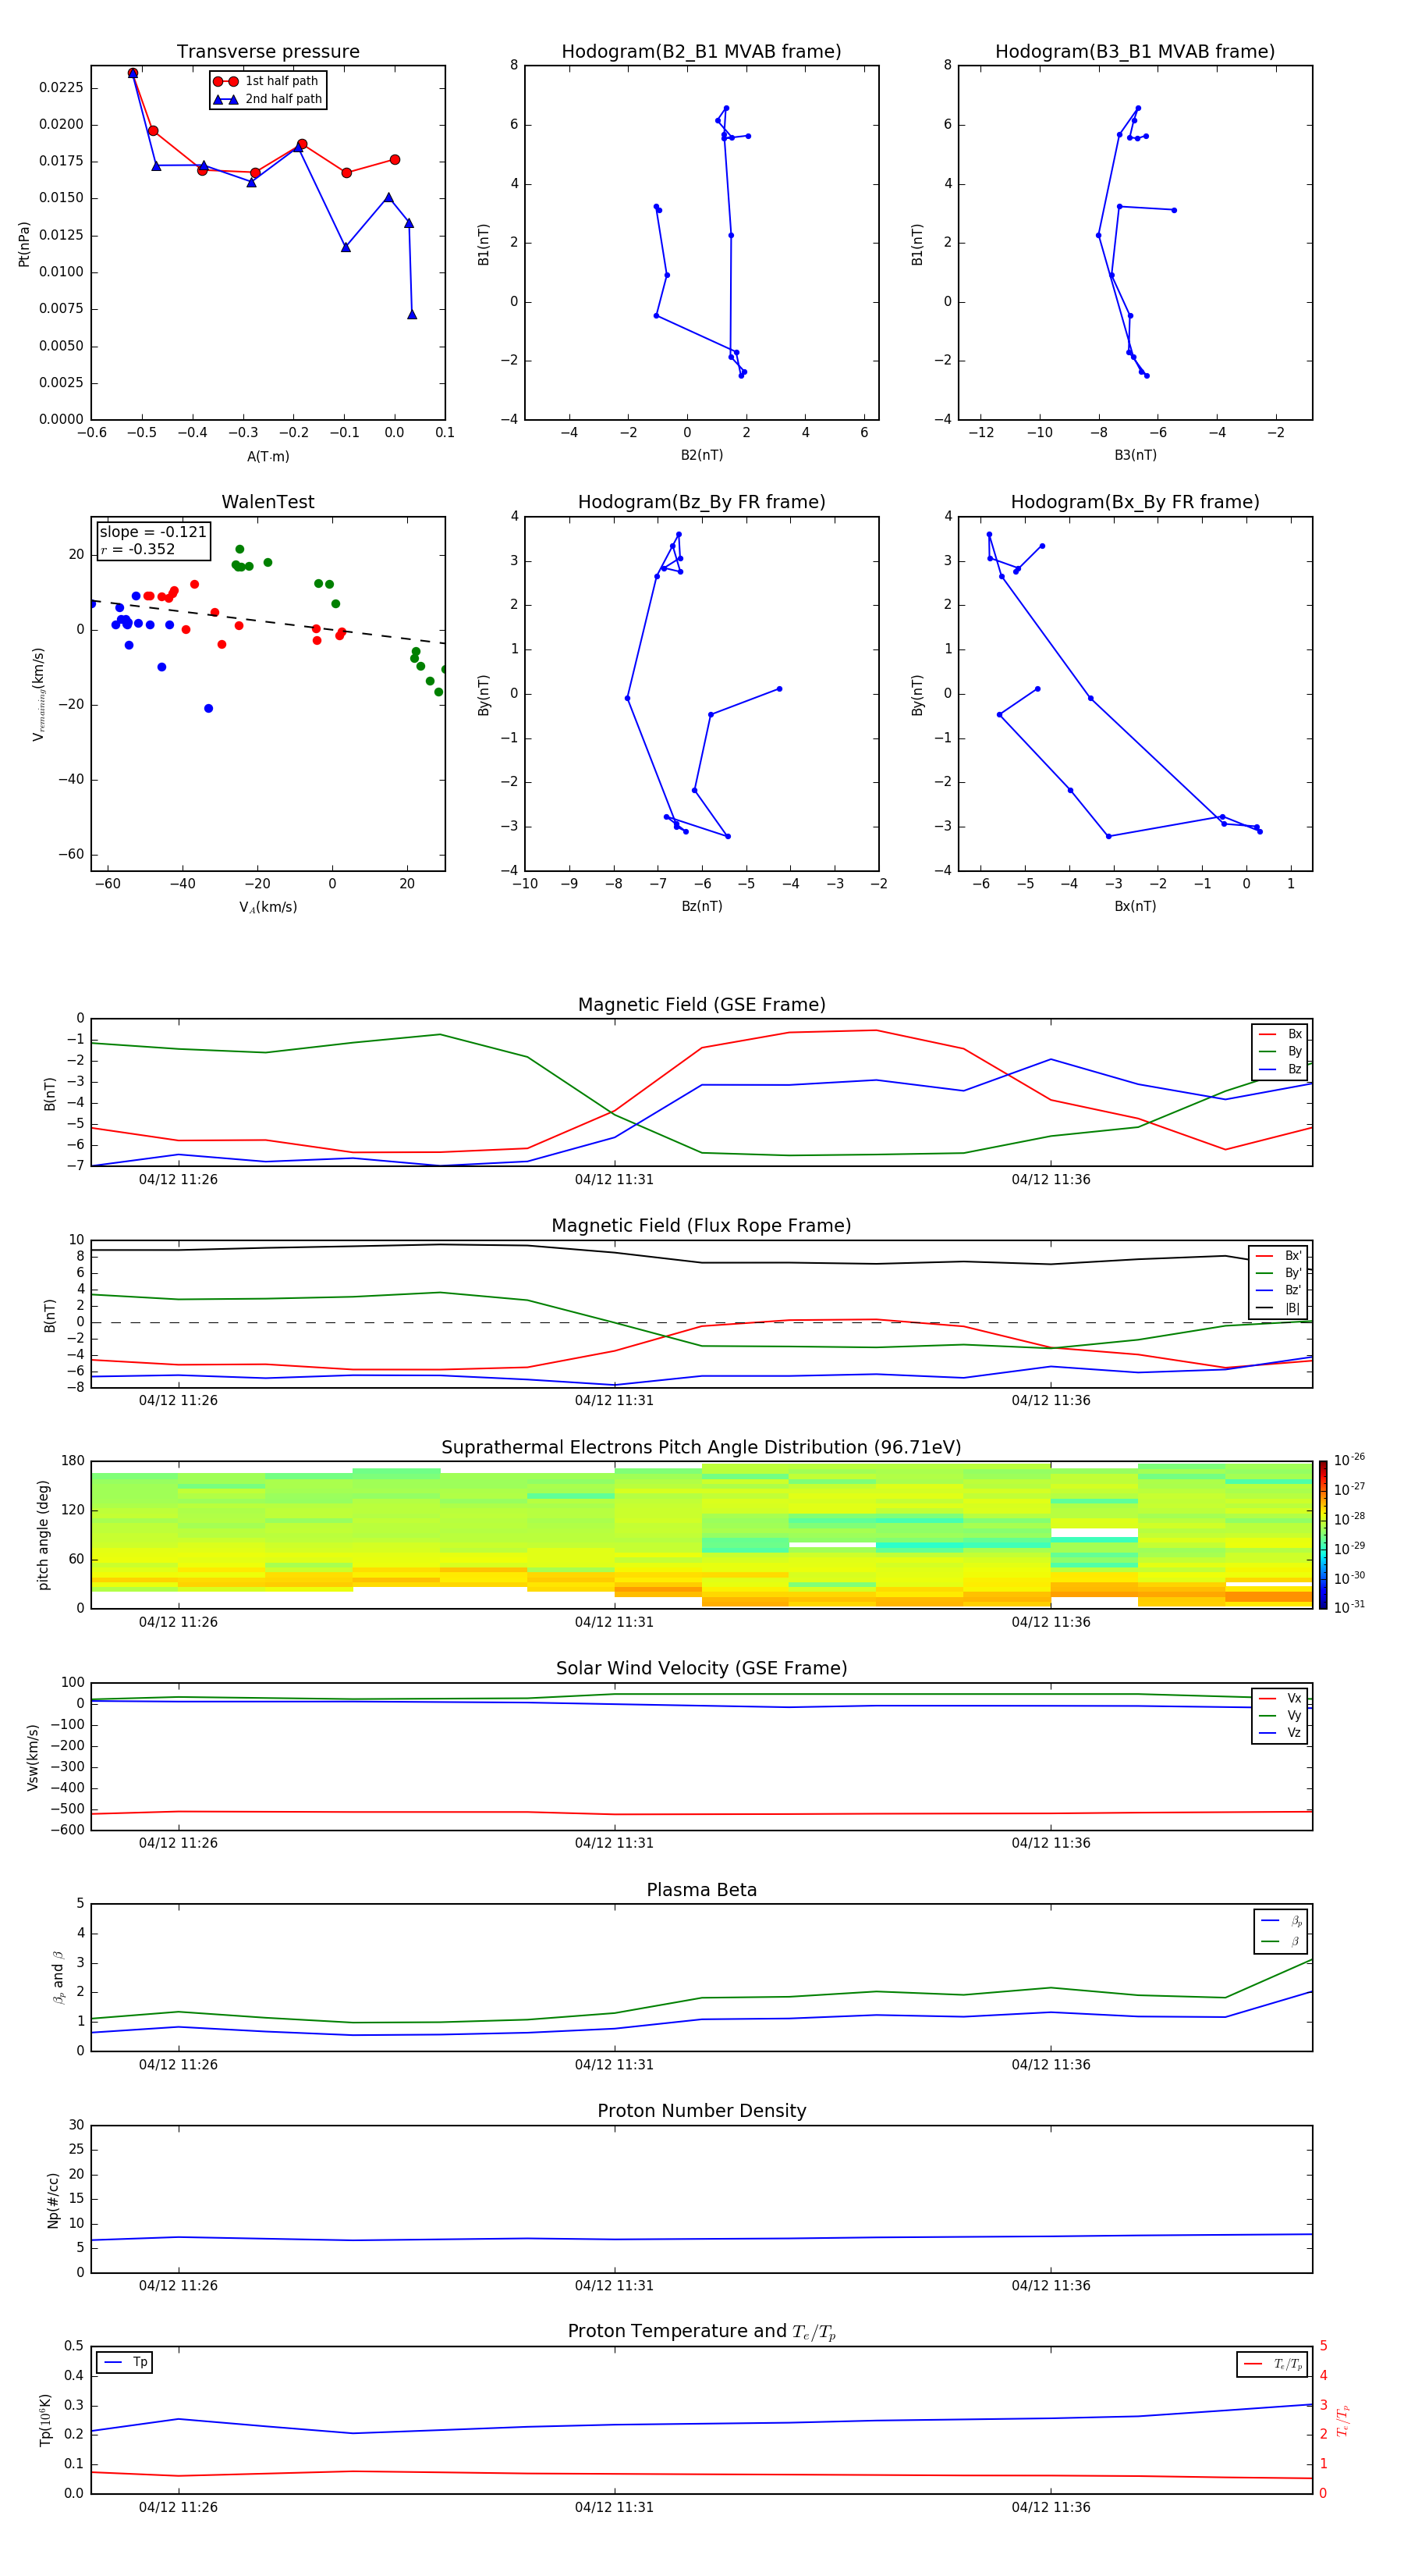Viewport: 1404px width, 2576px height.
Task: Select the '1st half path' legend entry
Action: 266,81
